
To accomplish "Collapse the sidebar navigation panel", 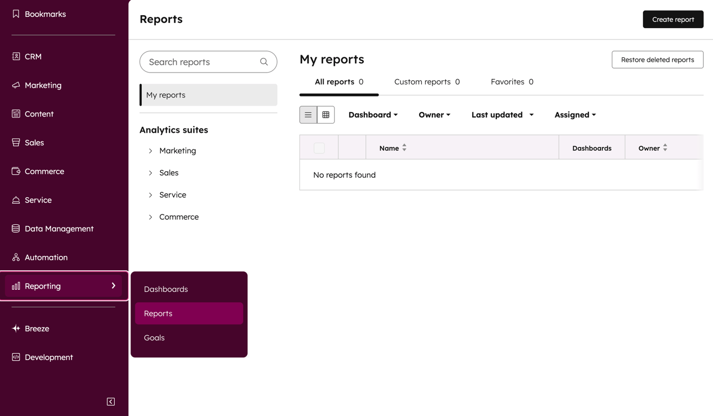I will [x=110, y=401].
